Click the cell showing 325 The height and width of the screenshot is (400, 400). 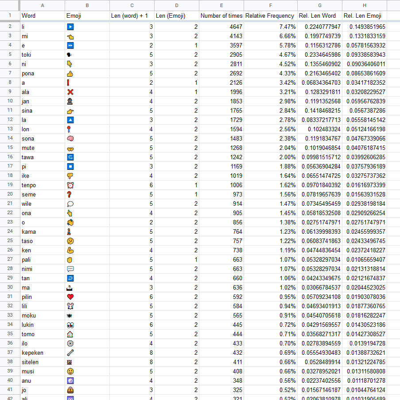tap(221, 390)
